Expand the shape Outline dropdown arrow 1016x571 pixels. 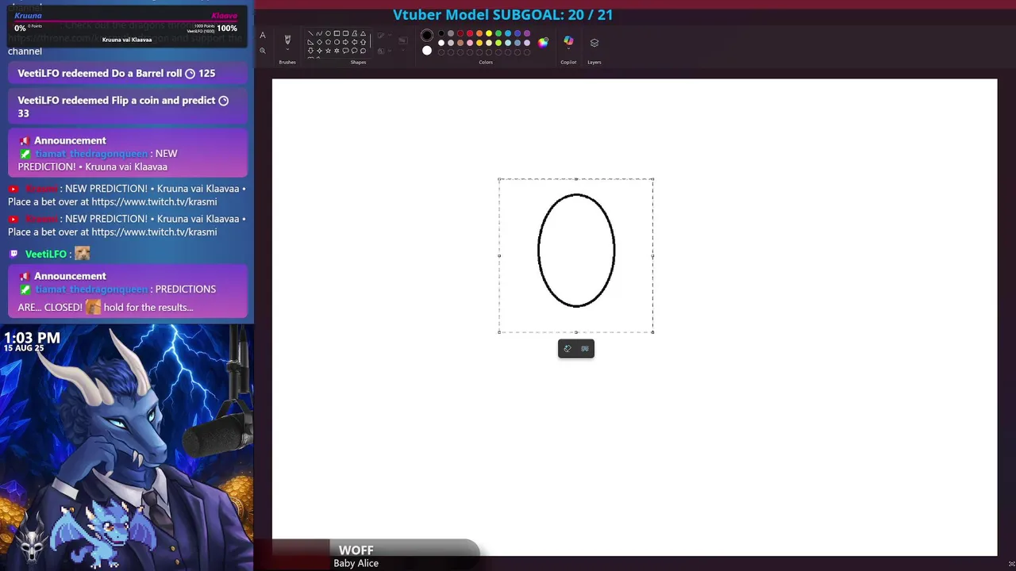[x=390, y=35]
